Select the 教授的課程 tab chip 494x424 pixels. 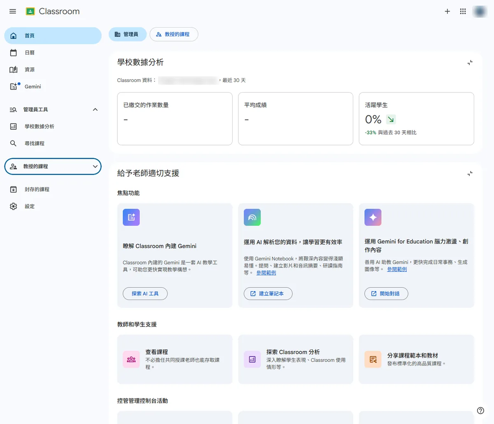[x=174, y=34]
